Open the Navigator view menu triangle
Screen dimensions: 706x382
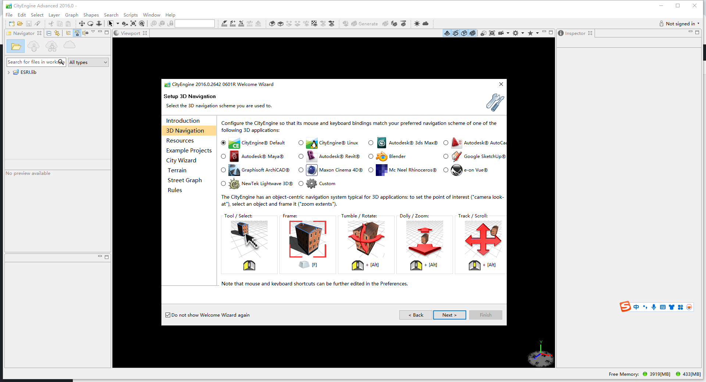(x=93, y=32)
